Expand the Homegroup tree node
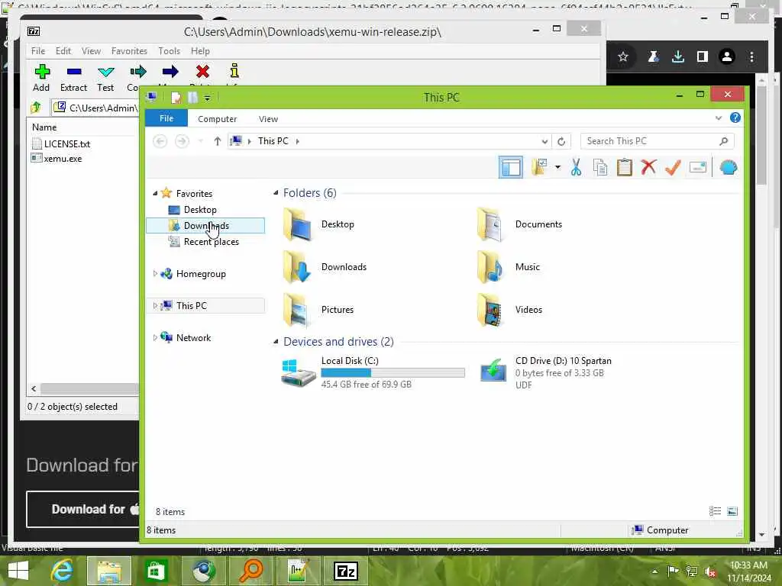 [x=155, y=274]
